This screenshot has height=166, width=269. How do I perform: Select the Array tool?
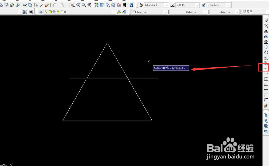click(x=266, y=42)
